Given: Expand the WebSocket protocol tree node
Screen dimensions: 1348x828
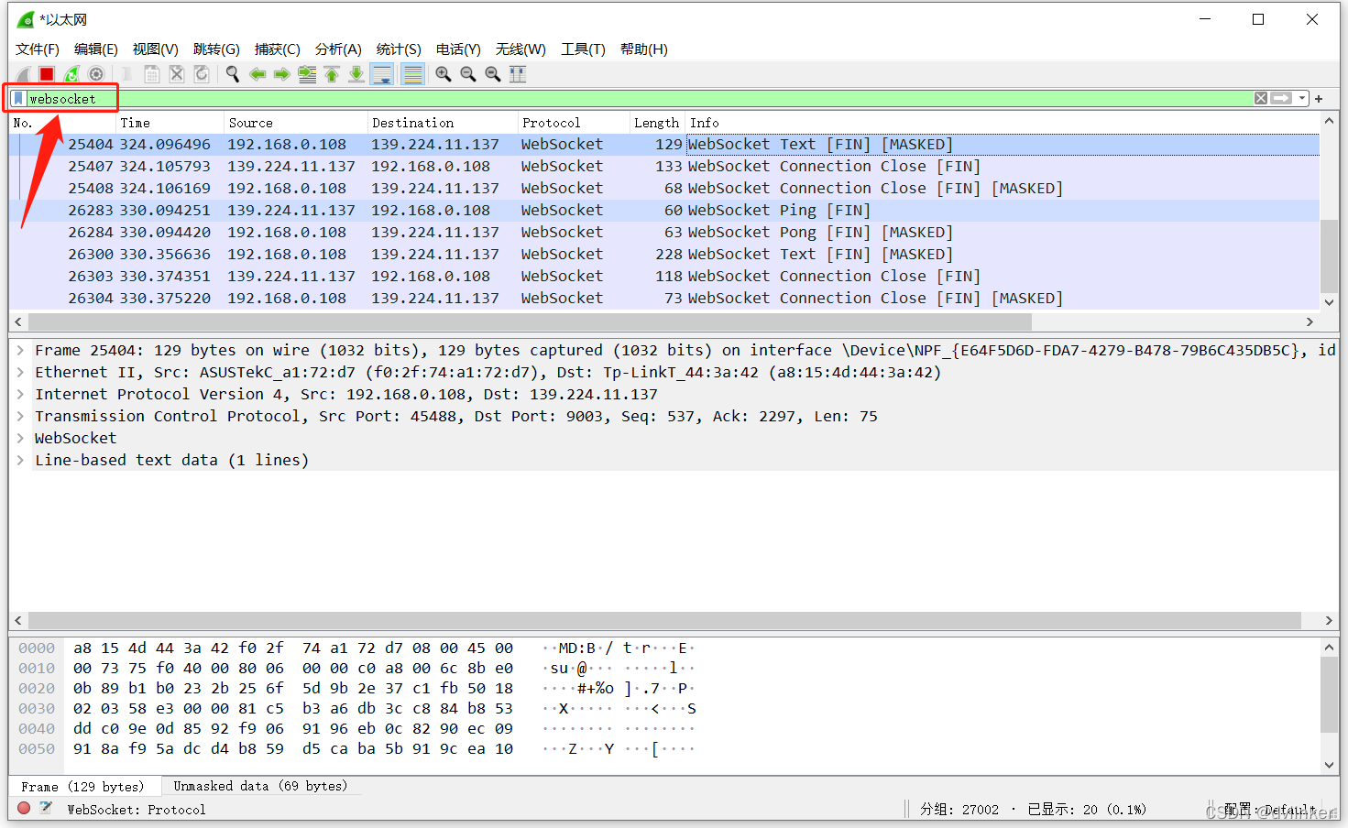Looking at the screenshot, I should (x=20, y=438).
